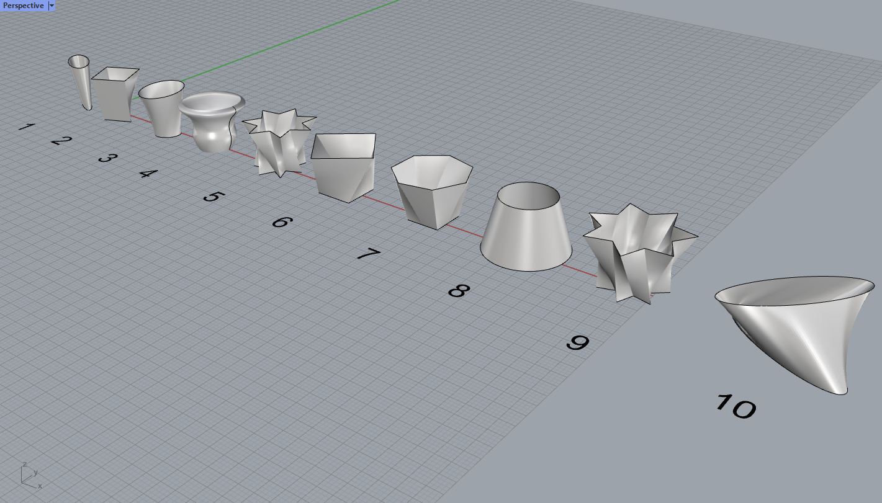This screenshot has width=882, height=503.
Task: Select the square twisted vase labeled 2
Action: pos(115,94)
